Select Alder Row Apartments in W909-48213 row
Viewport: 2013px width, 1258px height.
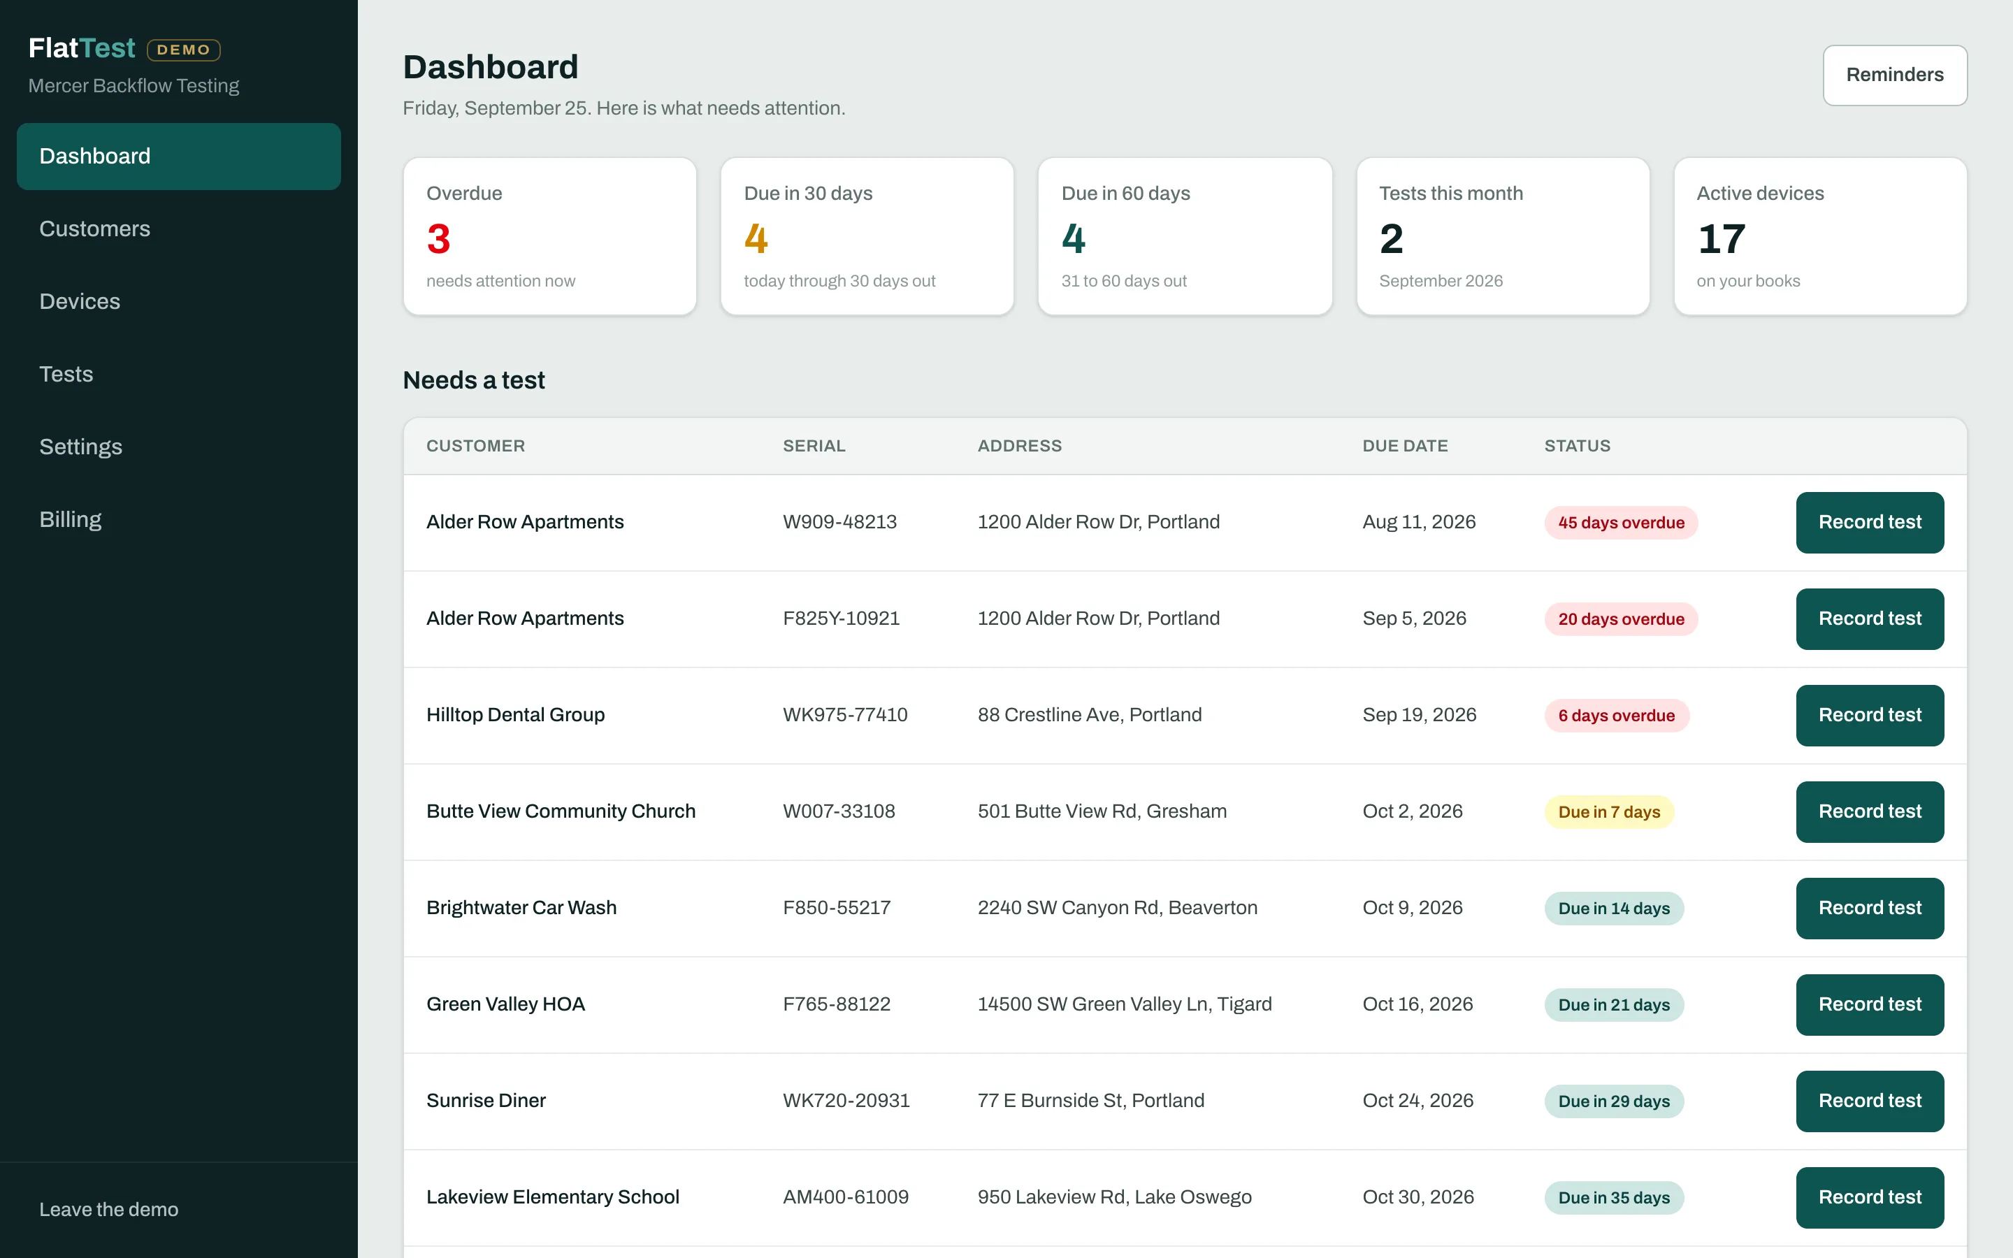tap(525, 521)
